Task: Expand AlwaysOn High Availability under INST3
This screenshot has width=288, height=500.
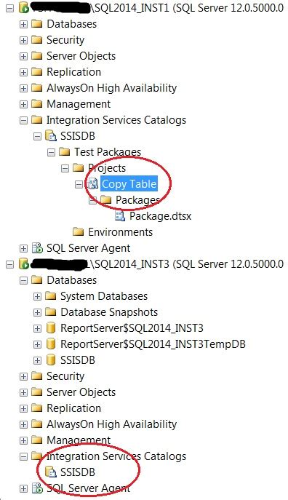Action: pos(23,424)
